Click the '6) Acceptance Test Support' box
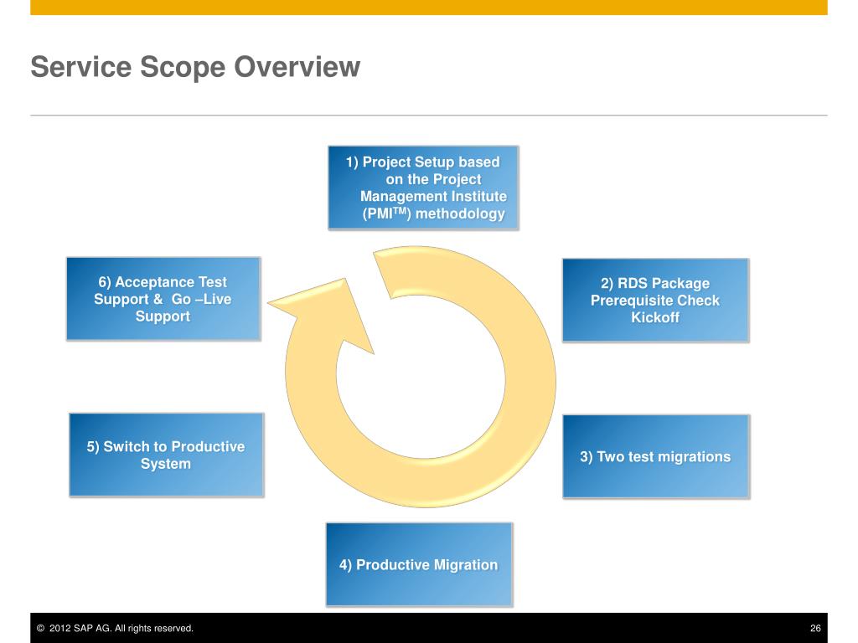The height and width of the screenshot is (643, 858). coord(163,299)
